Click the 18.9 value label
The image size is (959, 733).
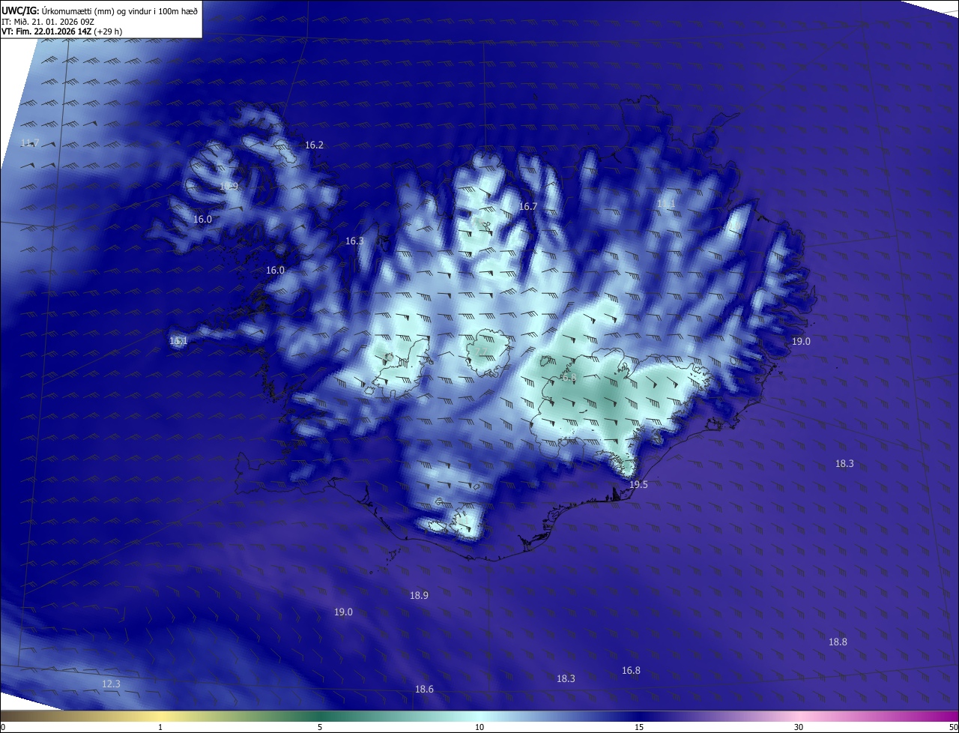pyautogui.click(x=419, y=596)
